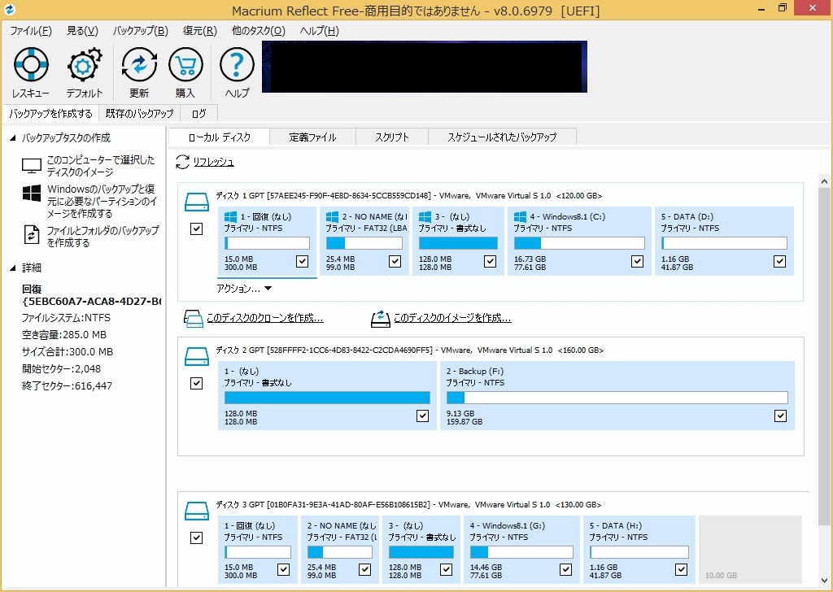Click Disk 3 unallocated 10.00 GB area

point(749,550)
